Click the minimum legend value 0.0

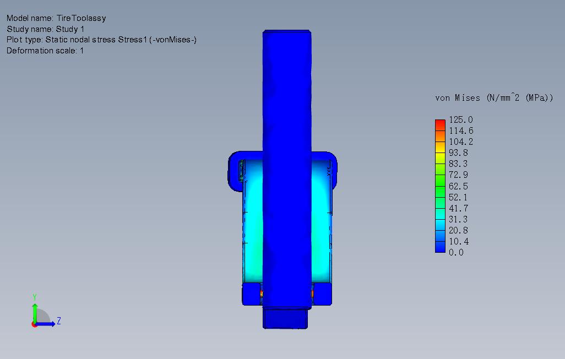pyautogui.click(x=456, y=252)
